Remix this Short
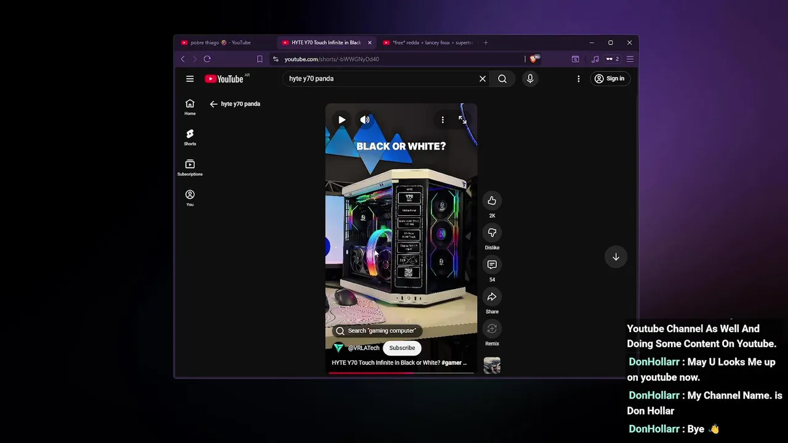Image resolution: width=788 pixels, height=443 pixels. (492, 329)
